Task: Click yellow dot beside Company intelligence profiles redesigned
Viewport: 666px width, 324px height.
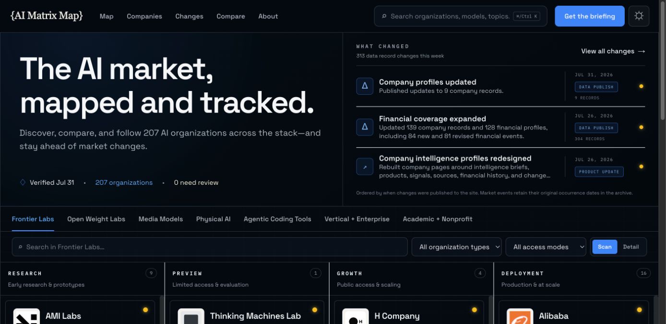Action: point(641,167)
